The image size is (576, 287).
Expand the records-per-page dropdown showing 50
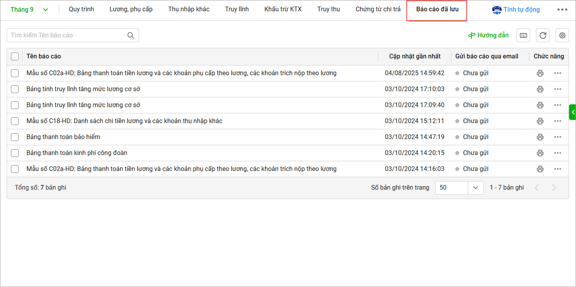click(x=475, y=188)
